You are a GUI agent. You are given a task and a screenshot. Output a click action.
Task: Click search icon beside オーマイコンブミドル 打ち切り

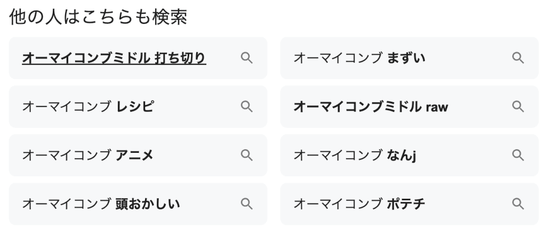tap(246, 58)
